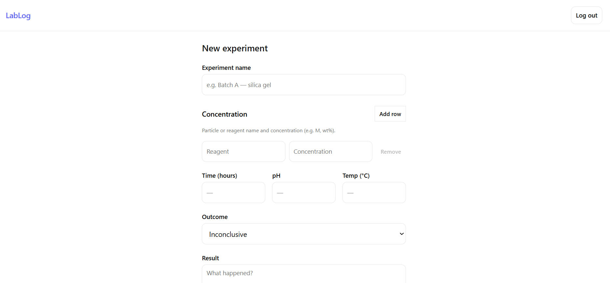Viewport: 610px width, 283px height.
Task: Click the Result "What happened?" text area
Action: (303, 273)
